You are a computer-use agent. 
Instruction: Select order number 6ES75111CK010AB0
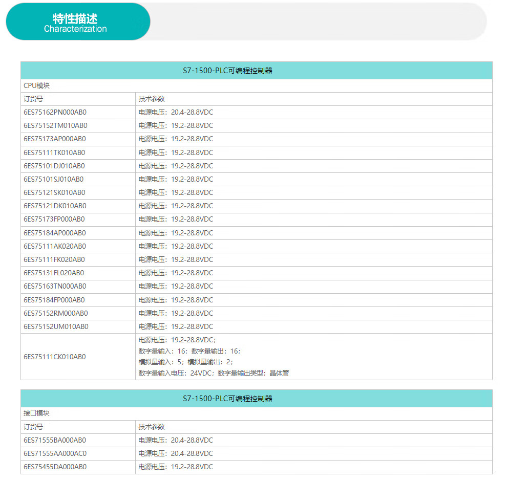coord(55,357)
